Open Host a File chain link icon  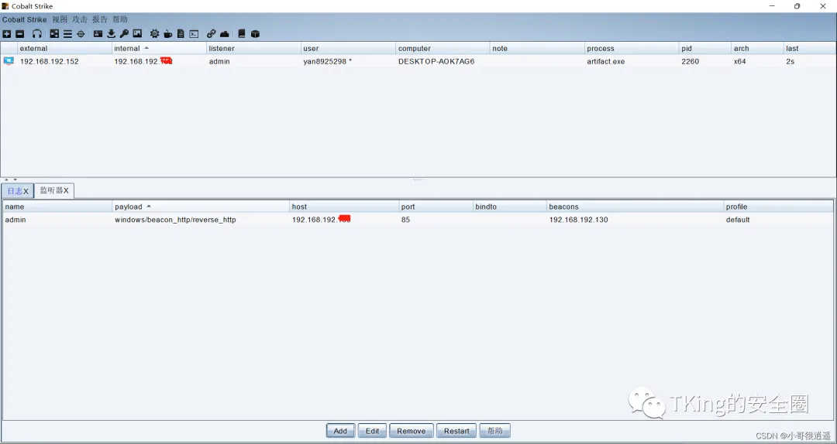coord(212,33)
